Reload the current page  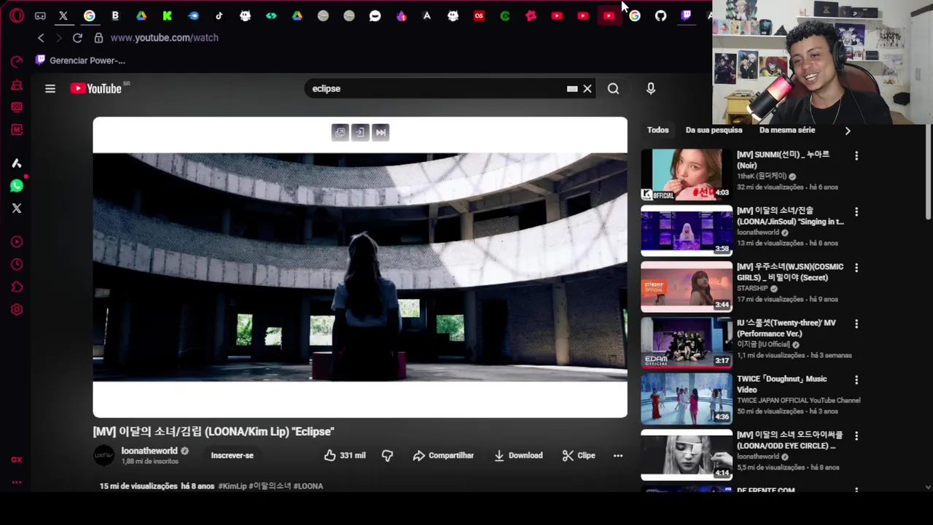tap(77, 38)
